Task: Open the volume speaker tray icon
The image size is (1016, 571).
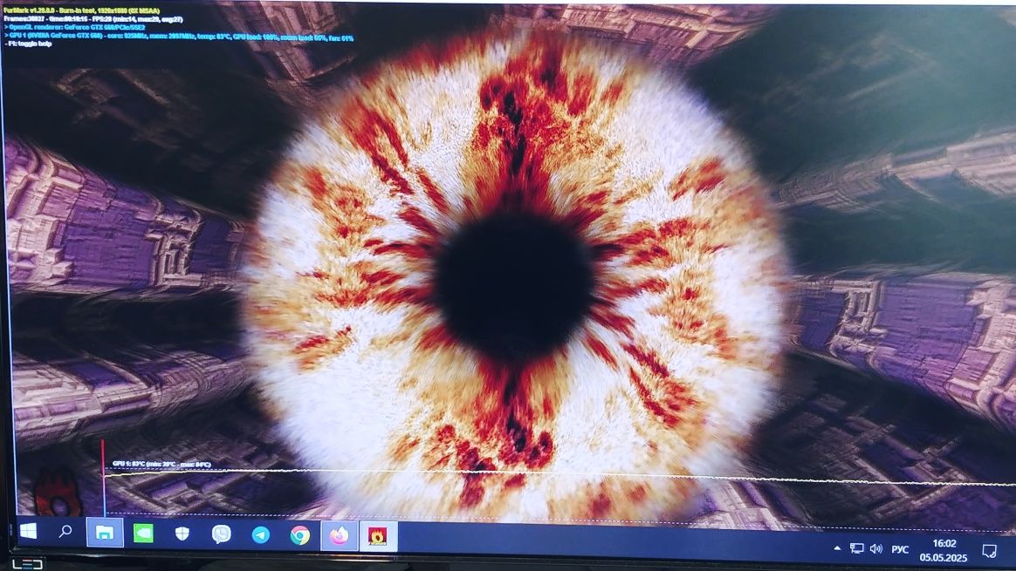Action: tap(876, 549)
